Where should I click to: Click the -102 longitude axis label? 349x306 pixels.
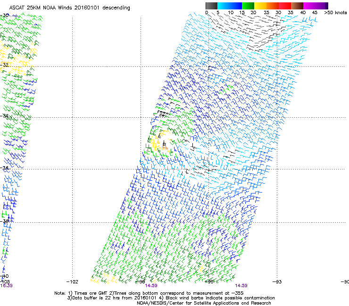tap(72, 282)
